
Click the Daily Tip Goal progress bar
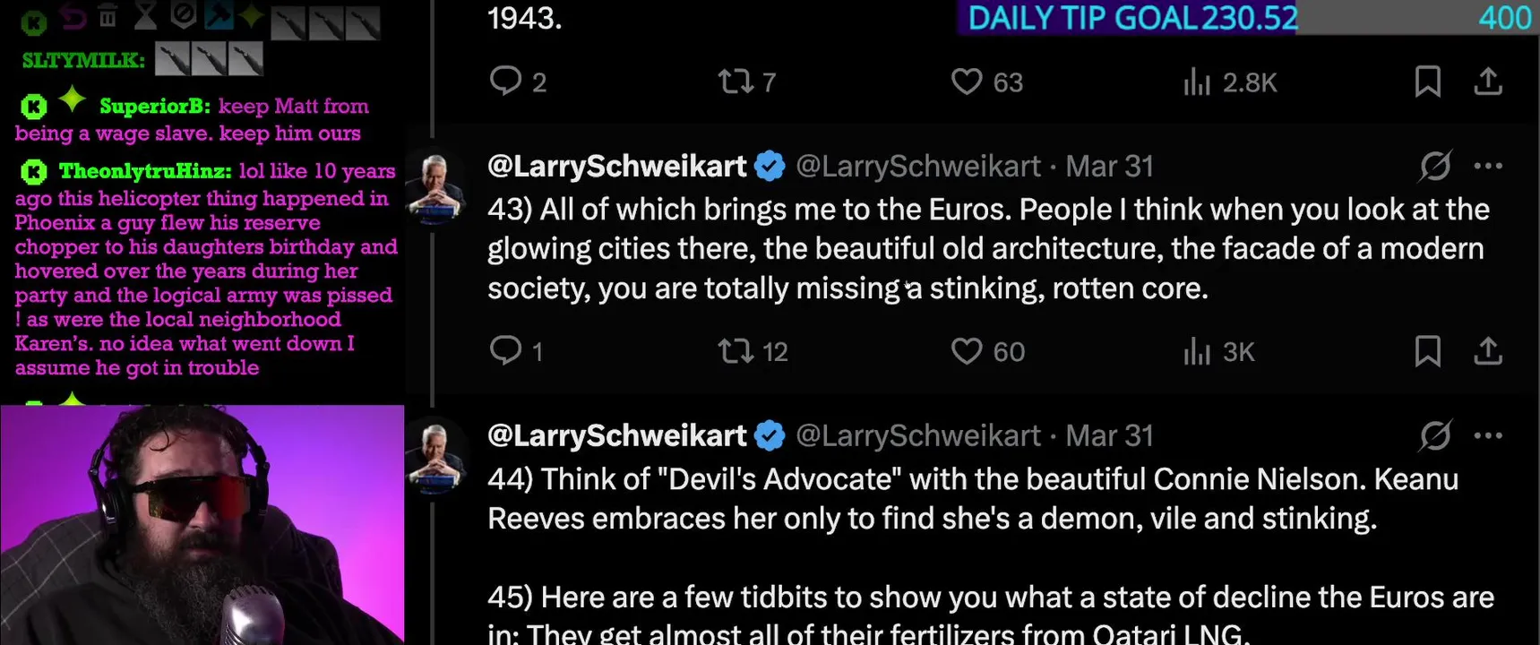pyautogui.click(x=1248, y=17)
